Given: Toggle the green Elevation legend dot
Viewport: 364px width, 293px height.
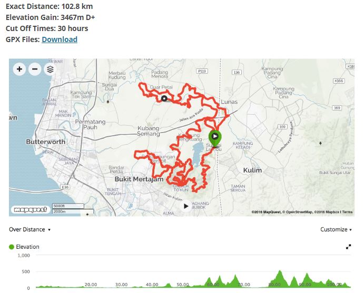Looking at the screenshot, I should click(12, 247).
